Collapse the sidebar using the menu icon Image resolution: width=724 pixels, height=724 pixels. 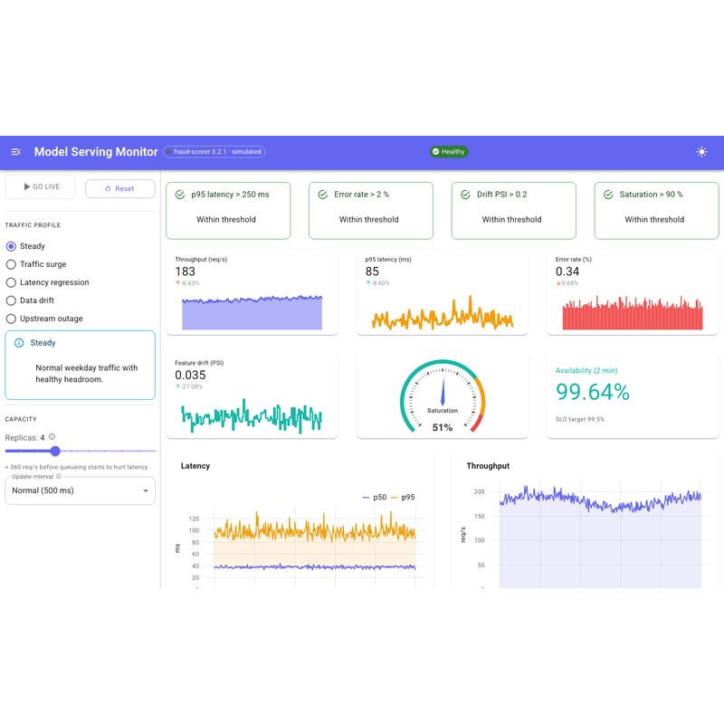point(16,152)
